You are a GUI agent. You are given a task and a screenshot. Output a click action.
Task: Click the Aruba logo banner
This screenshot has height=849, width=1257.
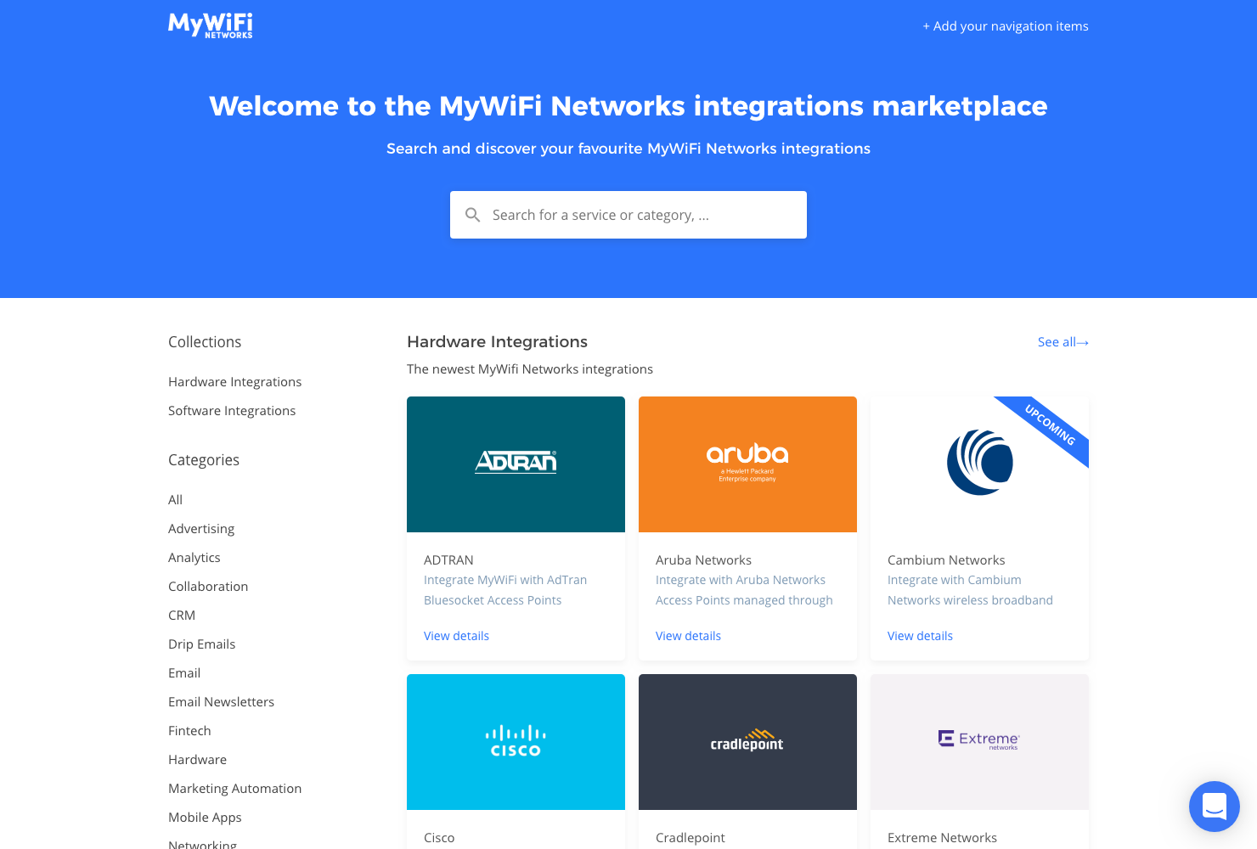coord(747,464)
